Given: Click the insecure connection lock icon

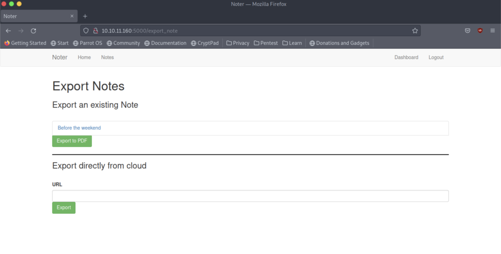Looking at the screenshot, I should coord(95,31).
